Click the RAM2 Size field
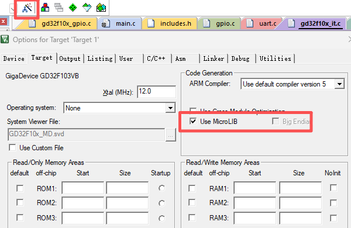Image resolution: width=351 pixels, height=228 pixels. click(x=301, y=203)
